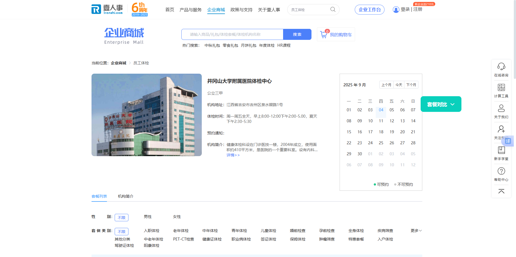
Task: Open 关于壹人事 navigation menu
Action: coord(269,10)
